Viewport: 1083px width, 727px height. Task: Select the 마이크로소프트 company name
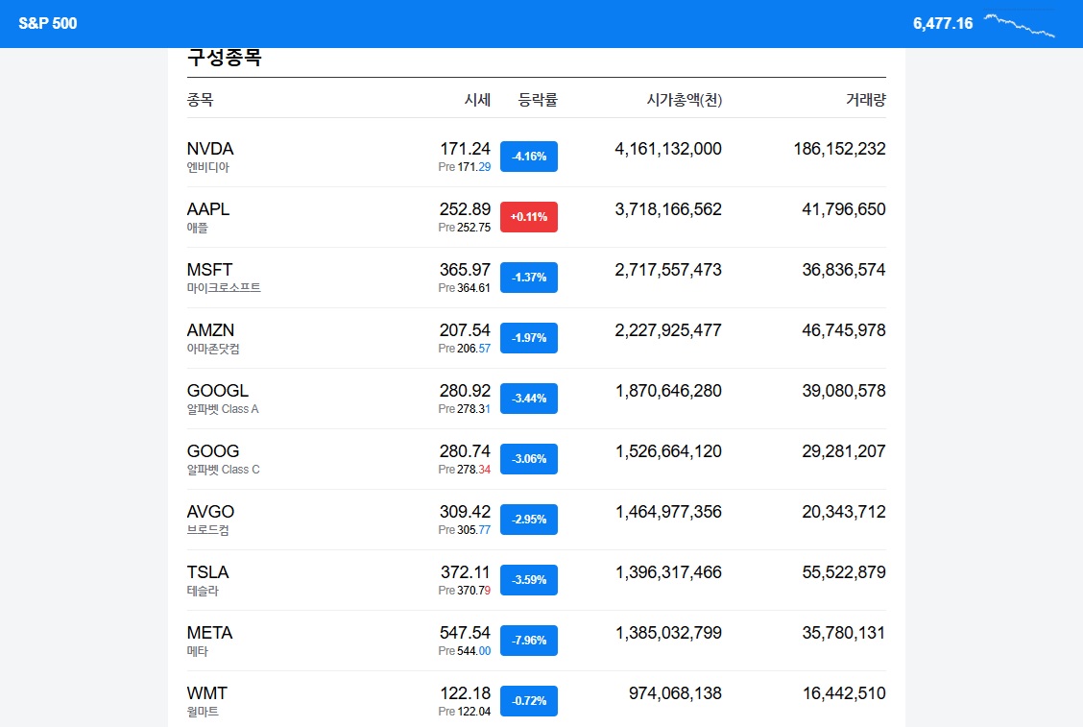click(x=224, y=288)
